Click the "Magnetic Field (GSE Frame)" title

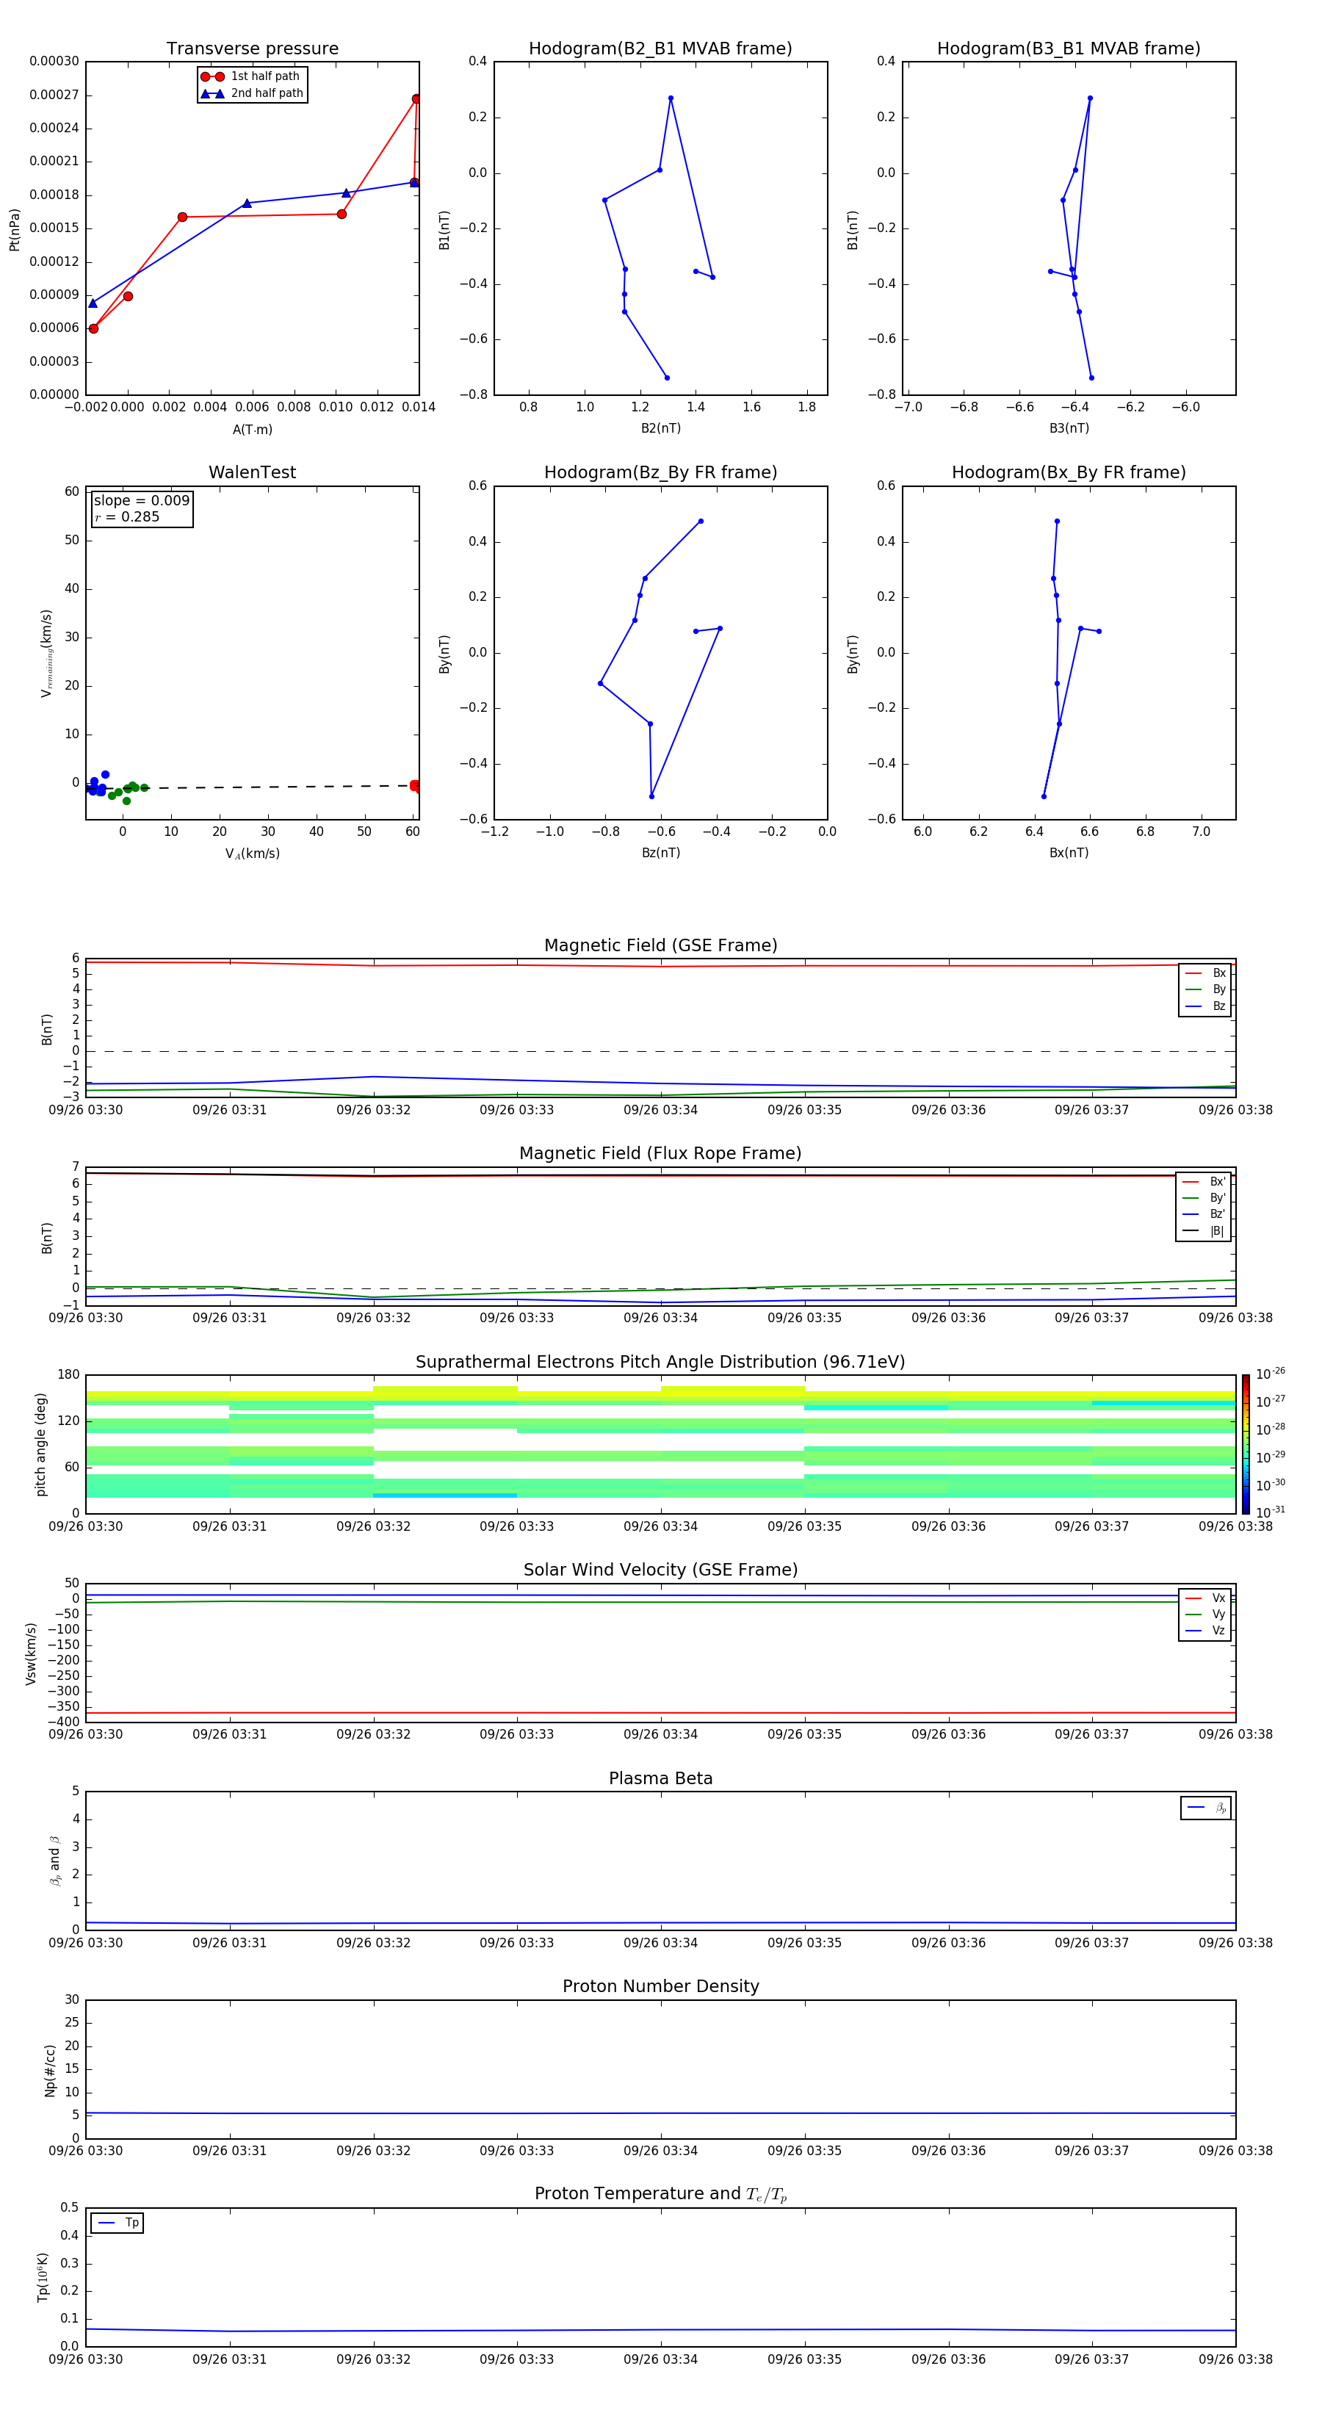(660, 945)
